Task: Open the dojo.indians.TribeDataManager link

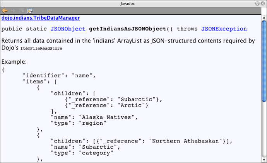Action: [41, 18]
